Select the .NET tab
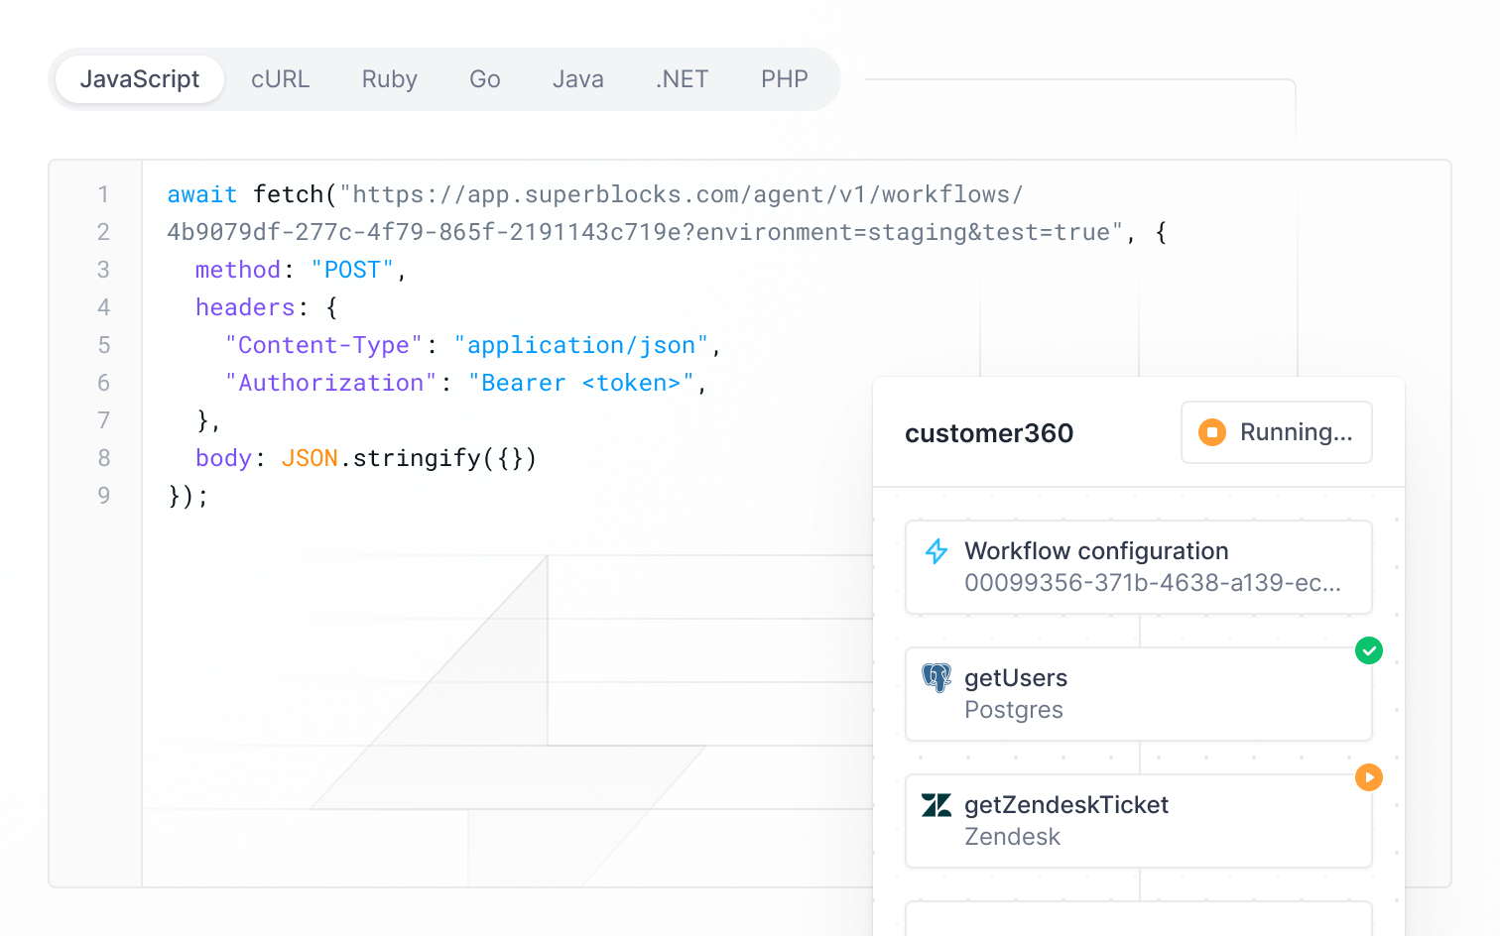This screenshot has width=1500, height=936. [682, 78]
